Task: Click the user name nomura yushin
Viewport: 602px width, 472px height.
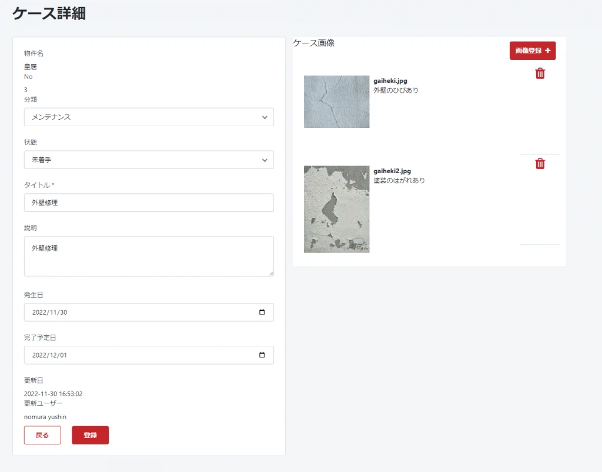Action: (x=45, y=417)
